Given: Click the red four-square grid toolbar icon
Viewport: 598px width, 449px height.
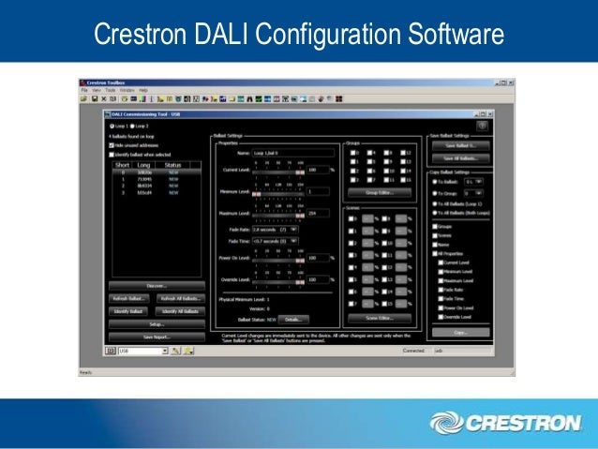Looking at the screenshot, I should [x=338, y=99].
